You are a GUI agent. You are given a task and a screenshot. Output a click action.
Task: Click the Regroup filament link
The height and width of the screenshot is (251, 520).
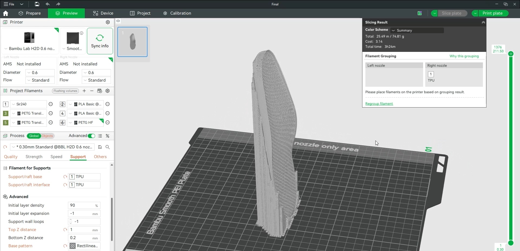pos(379,104)
